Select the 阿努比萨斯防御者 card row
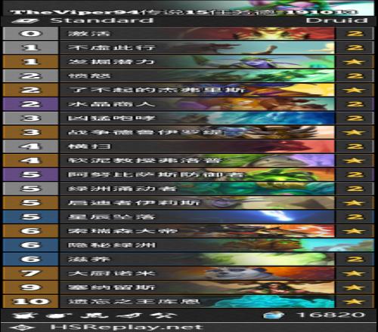Screen dimensions: 378x332 pos(188,174)
